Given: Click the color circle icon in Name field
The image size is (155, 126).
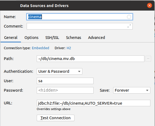Looking at the screenshot, I should point(129,17).
